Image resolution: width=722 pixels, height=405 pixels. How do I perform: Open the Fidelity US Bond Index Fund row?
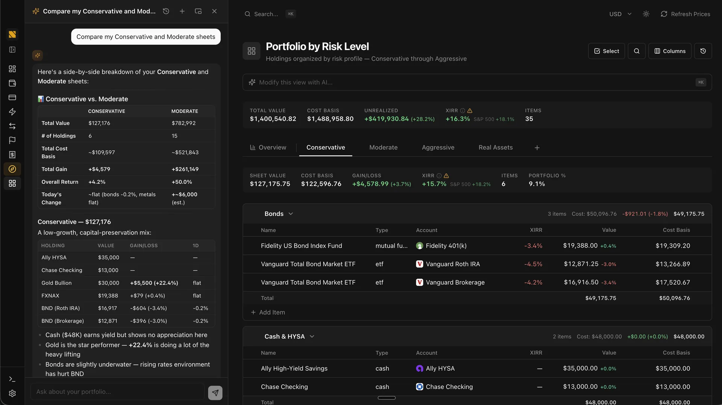click(477, 246)
